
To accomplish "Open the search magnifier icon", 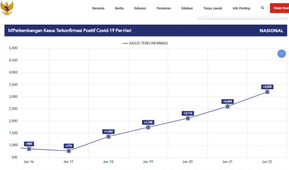I will click(x=262, y=8).
